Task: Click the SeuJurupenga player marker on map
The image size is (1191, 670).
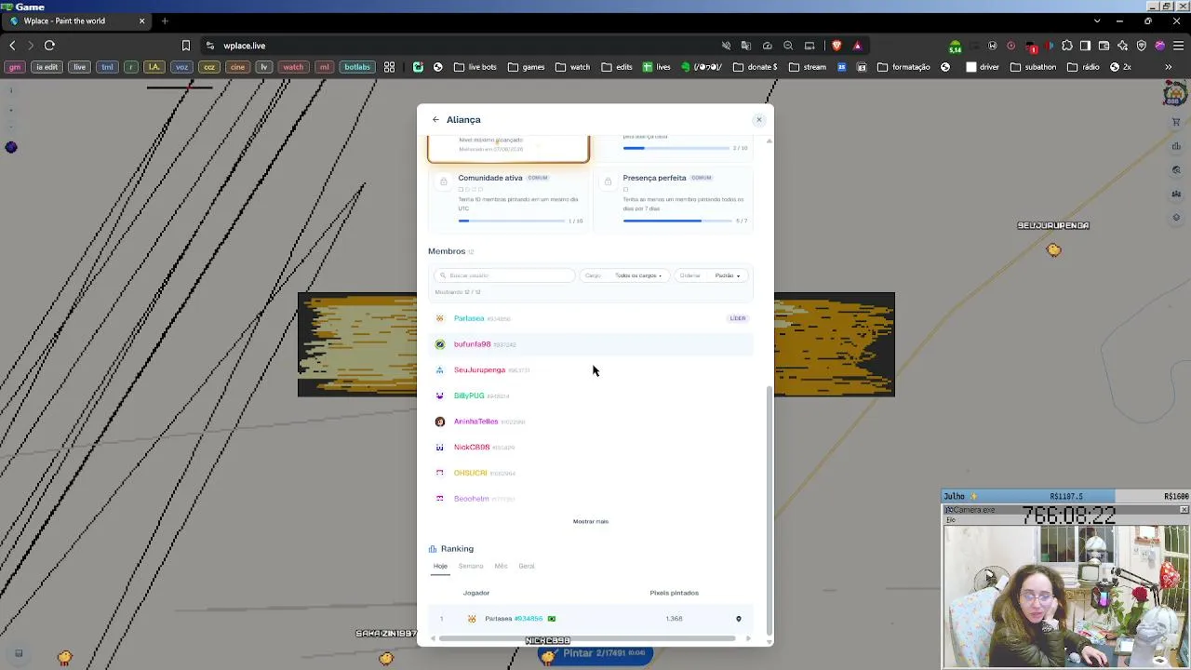Action: 1053,249
